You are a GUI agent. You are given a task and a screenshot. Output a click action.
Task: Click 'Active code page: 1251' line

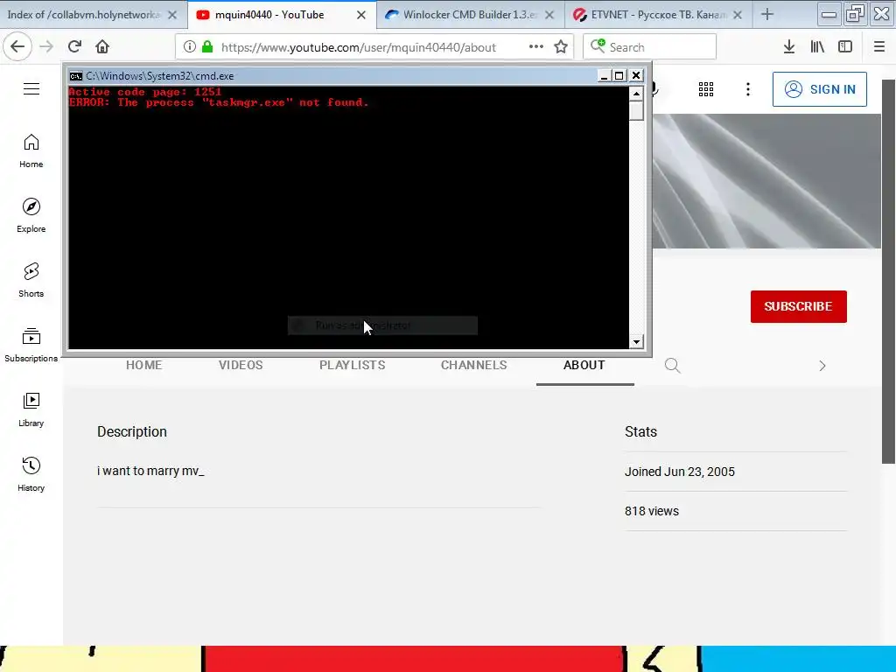point(145,92)
